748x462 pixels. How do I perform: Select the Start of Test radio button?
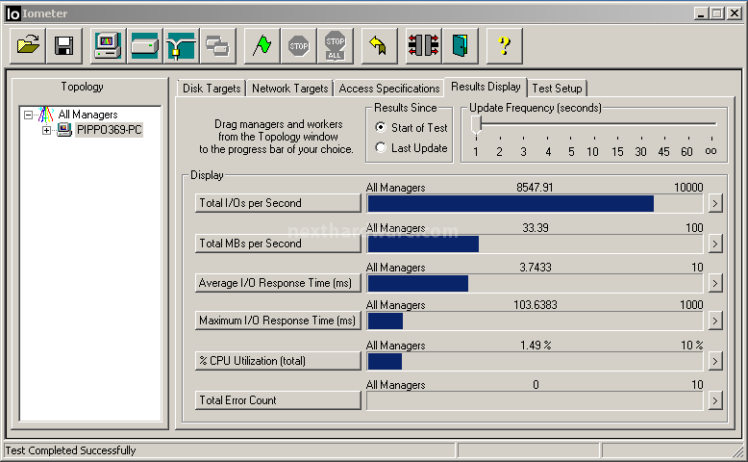click(380, 128)
